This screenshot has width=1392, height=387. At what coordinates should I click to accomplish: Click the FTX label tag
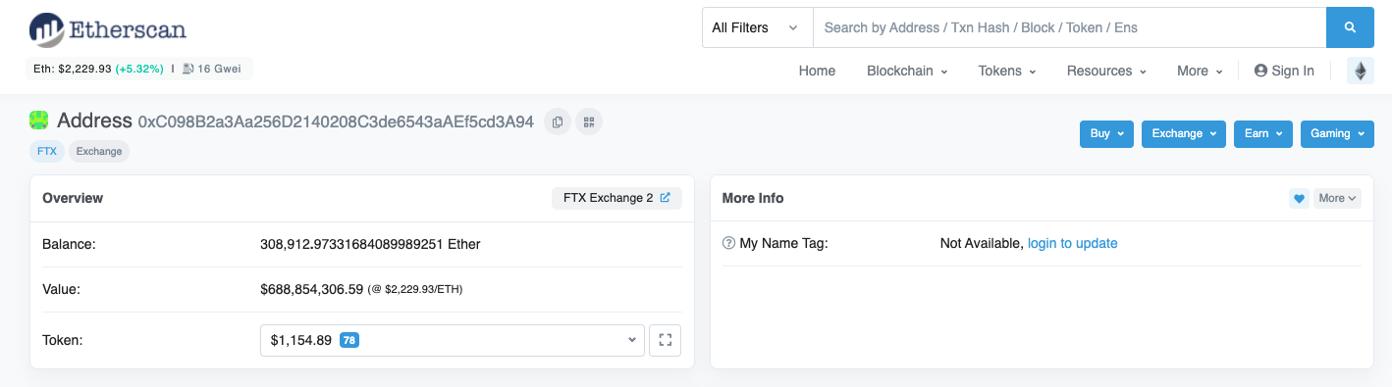(46, 151)
